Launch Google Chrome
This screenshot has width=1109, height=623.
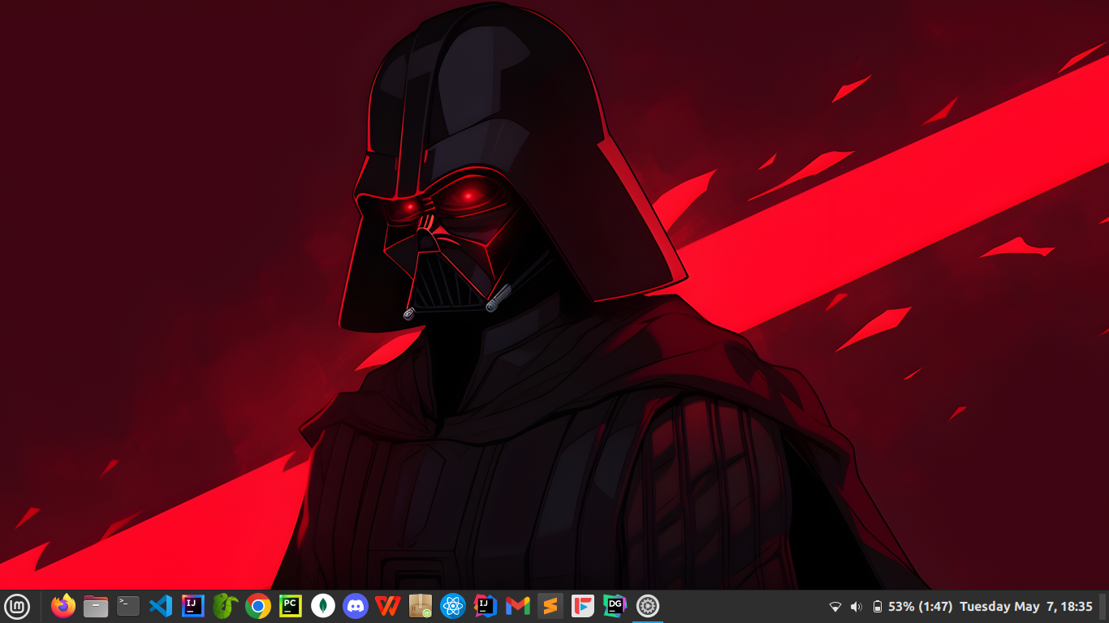[258, 606]
